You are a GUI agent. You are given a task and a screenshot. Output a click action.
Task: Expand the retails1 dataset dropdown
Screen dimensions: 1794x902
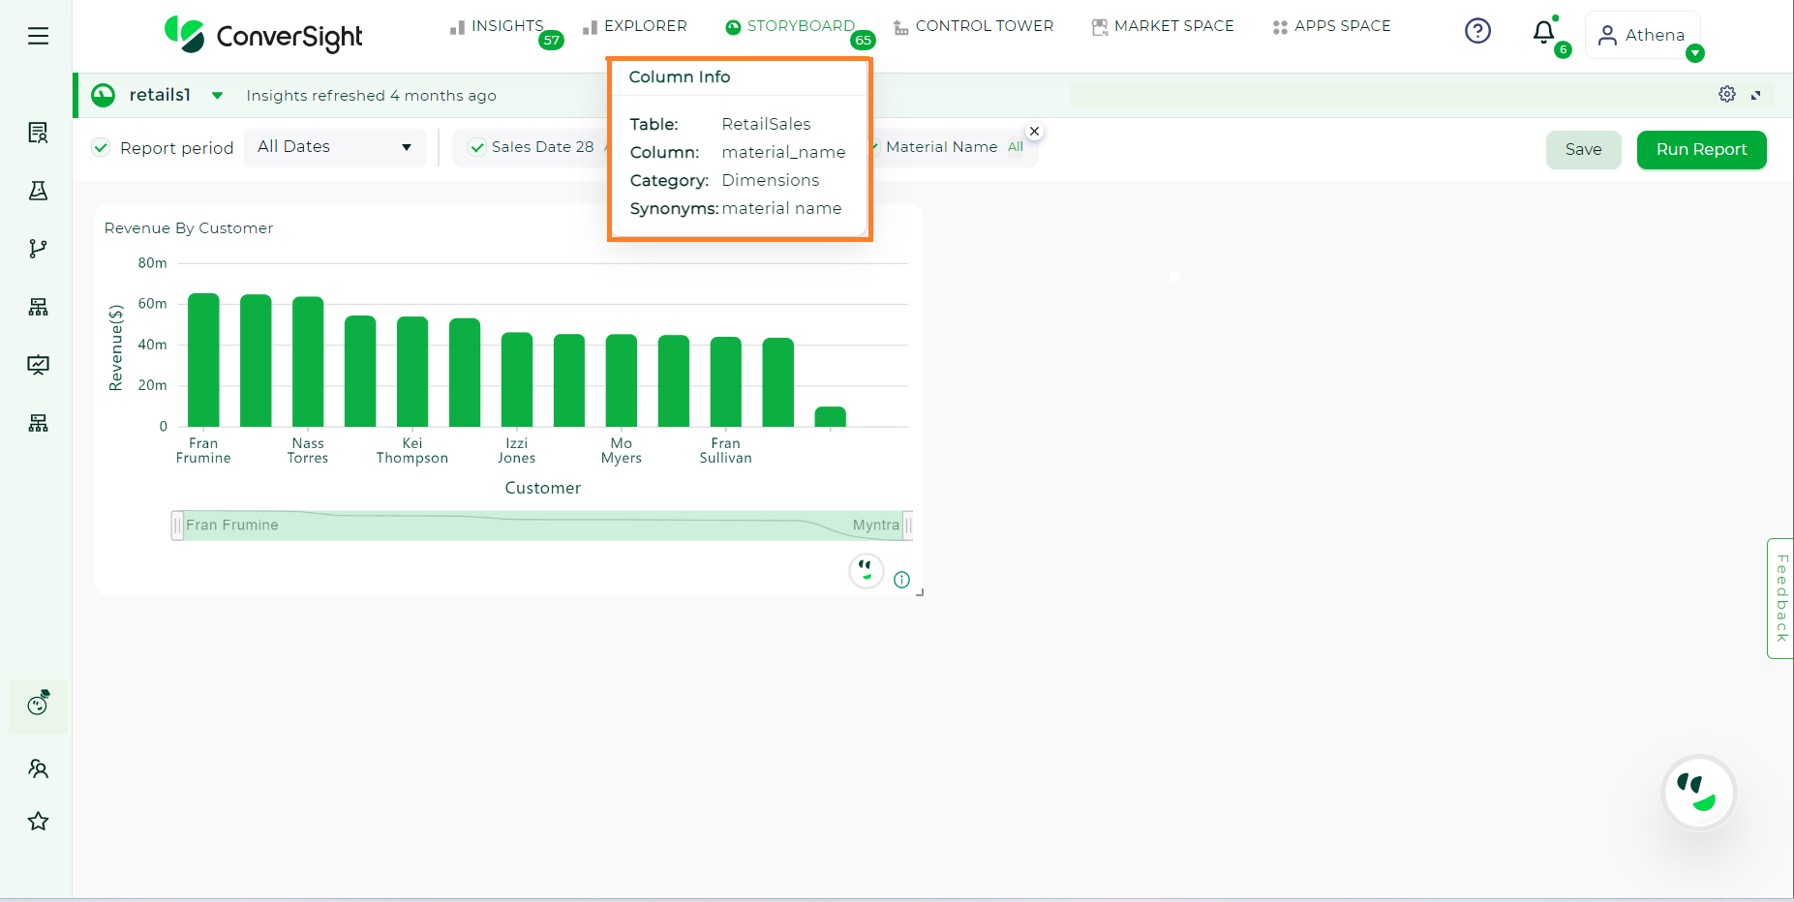pos(218,95)
